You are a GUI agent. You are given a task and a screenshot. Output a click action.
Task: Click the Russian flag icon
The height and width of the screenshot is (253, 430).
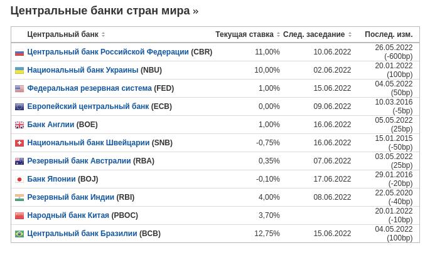[x=19, y=53]
